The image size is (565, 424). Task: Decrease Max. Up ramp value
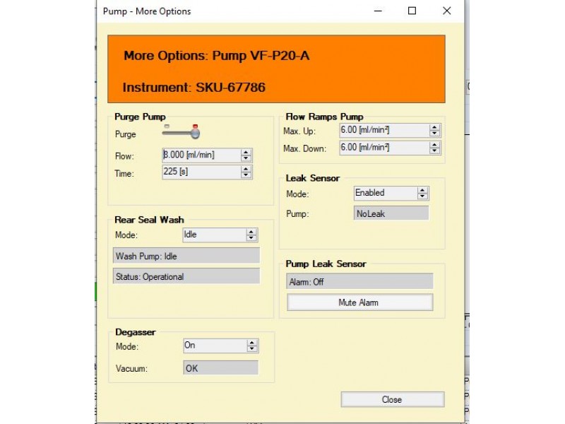pos(434,134)
